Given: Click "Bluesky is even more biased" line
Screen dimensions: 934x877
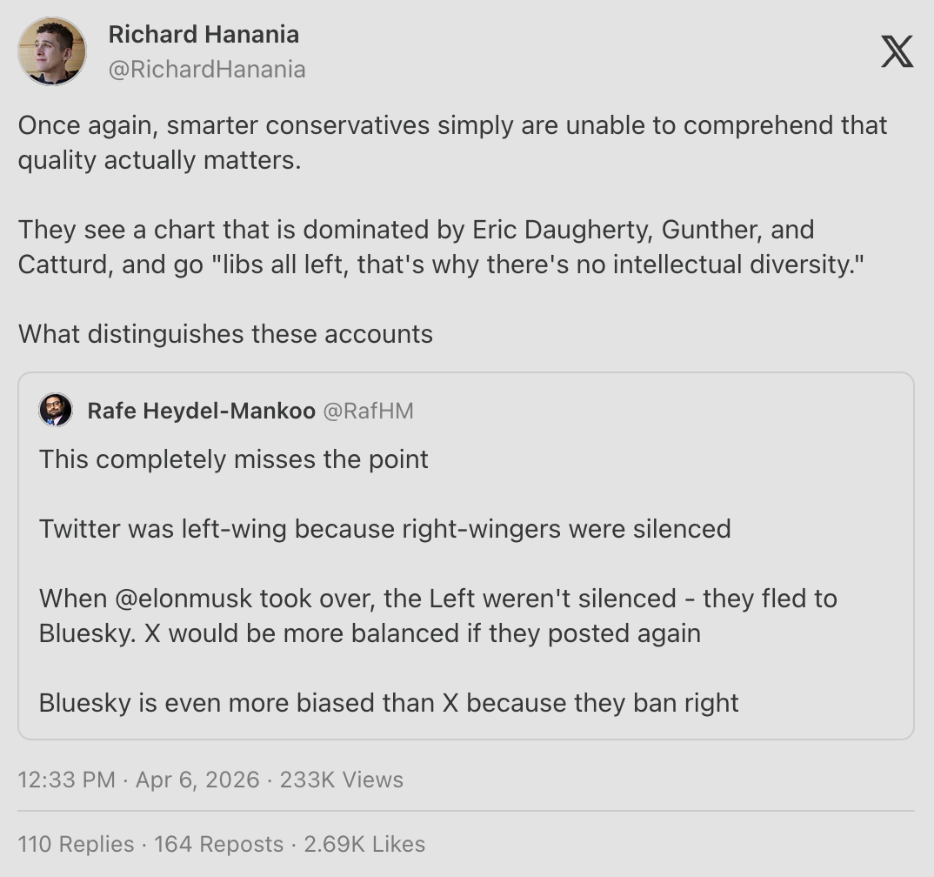Looking at the screenshot, I should [389, 703].
